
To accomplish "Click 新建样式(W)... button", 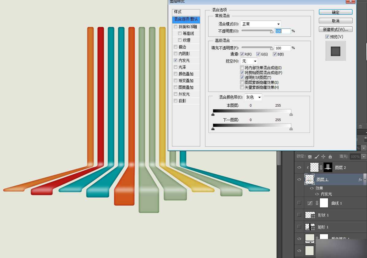I will [336, 29].
